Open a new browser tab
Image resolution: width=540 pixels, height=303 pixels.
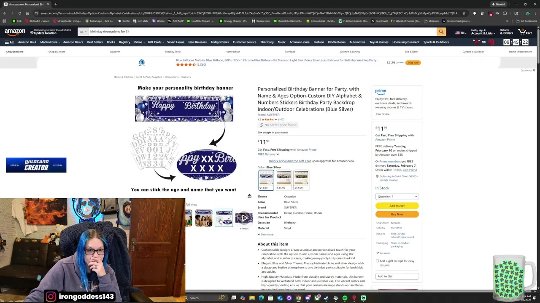click(x=55, y=4)
